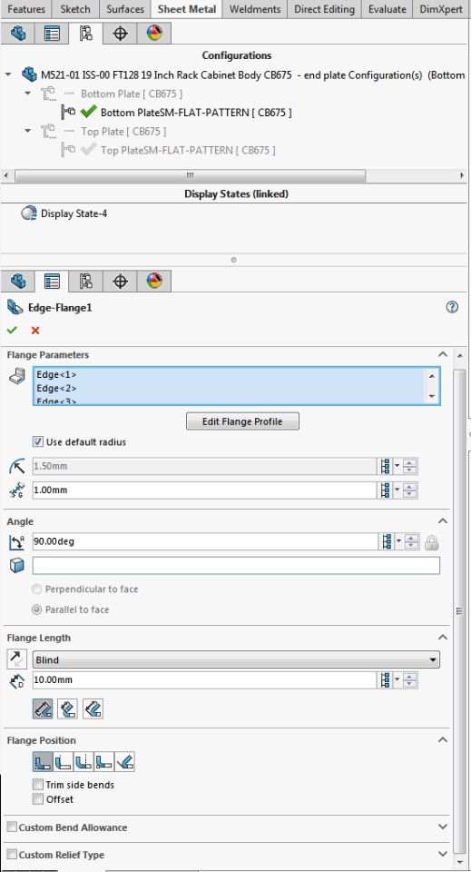The image size is (471, 872).
Task: Enable Offset checkbox
Action: 38,799
